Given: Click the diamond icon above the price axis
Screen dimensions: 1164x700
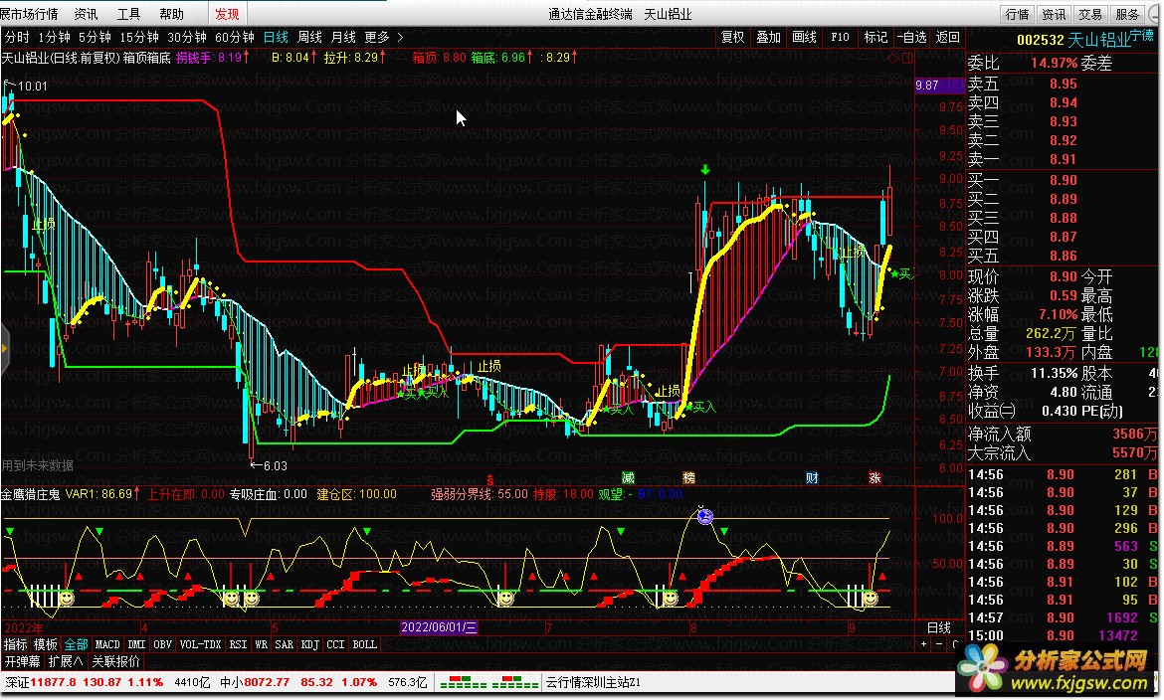Looking at the screenshot, I should tap(893, 57).
